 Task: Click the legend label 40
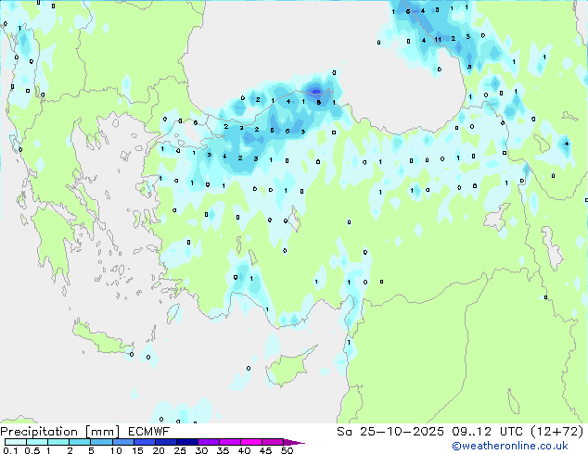tap(244, 450)
